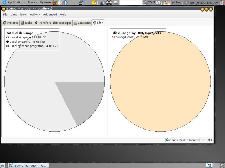225x168 pixels.
Task: Click the blue bar-chart monitor applet
Action: 102,2
